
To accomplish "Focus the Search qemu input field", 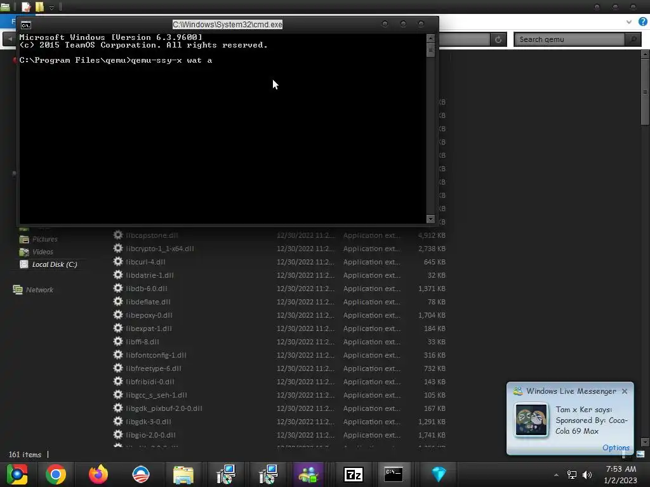I will 570,39.
